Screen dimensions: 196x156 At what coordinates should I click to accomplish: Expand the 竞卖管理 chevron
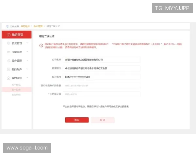27,43
